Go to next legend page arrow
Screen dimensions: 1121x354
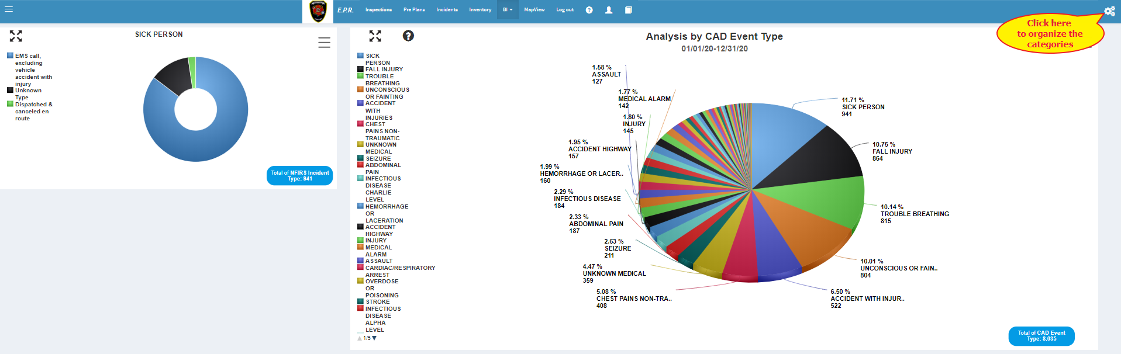pyautogui.click(x=374, y=338)
